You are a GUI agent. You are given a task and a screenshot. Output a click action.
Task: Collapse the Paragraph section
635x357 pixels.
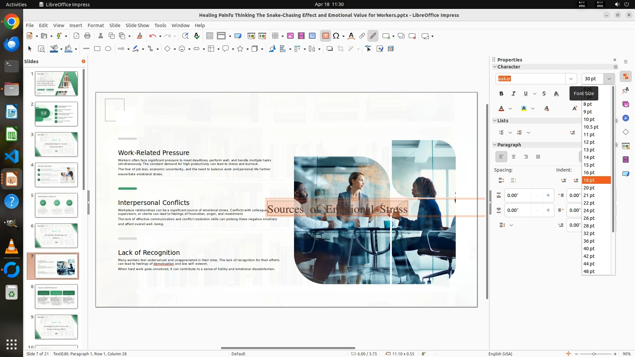495,145
